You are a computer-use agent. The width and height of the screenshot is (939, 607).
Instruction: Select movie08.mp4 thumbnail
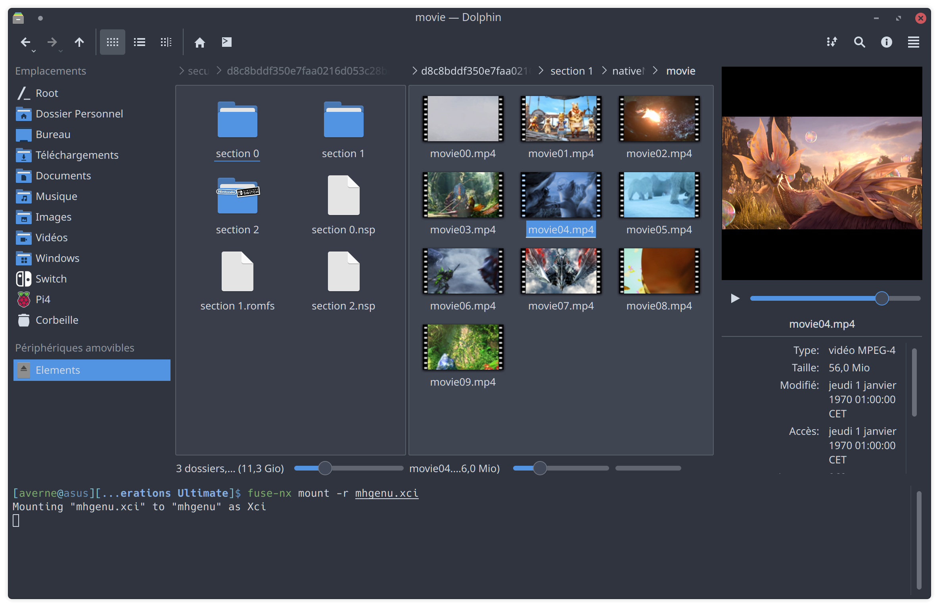(x=659, y=271)
